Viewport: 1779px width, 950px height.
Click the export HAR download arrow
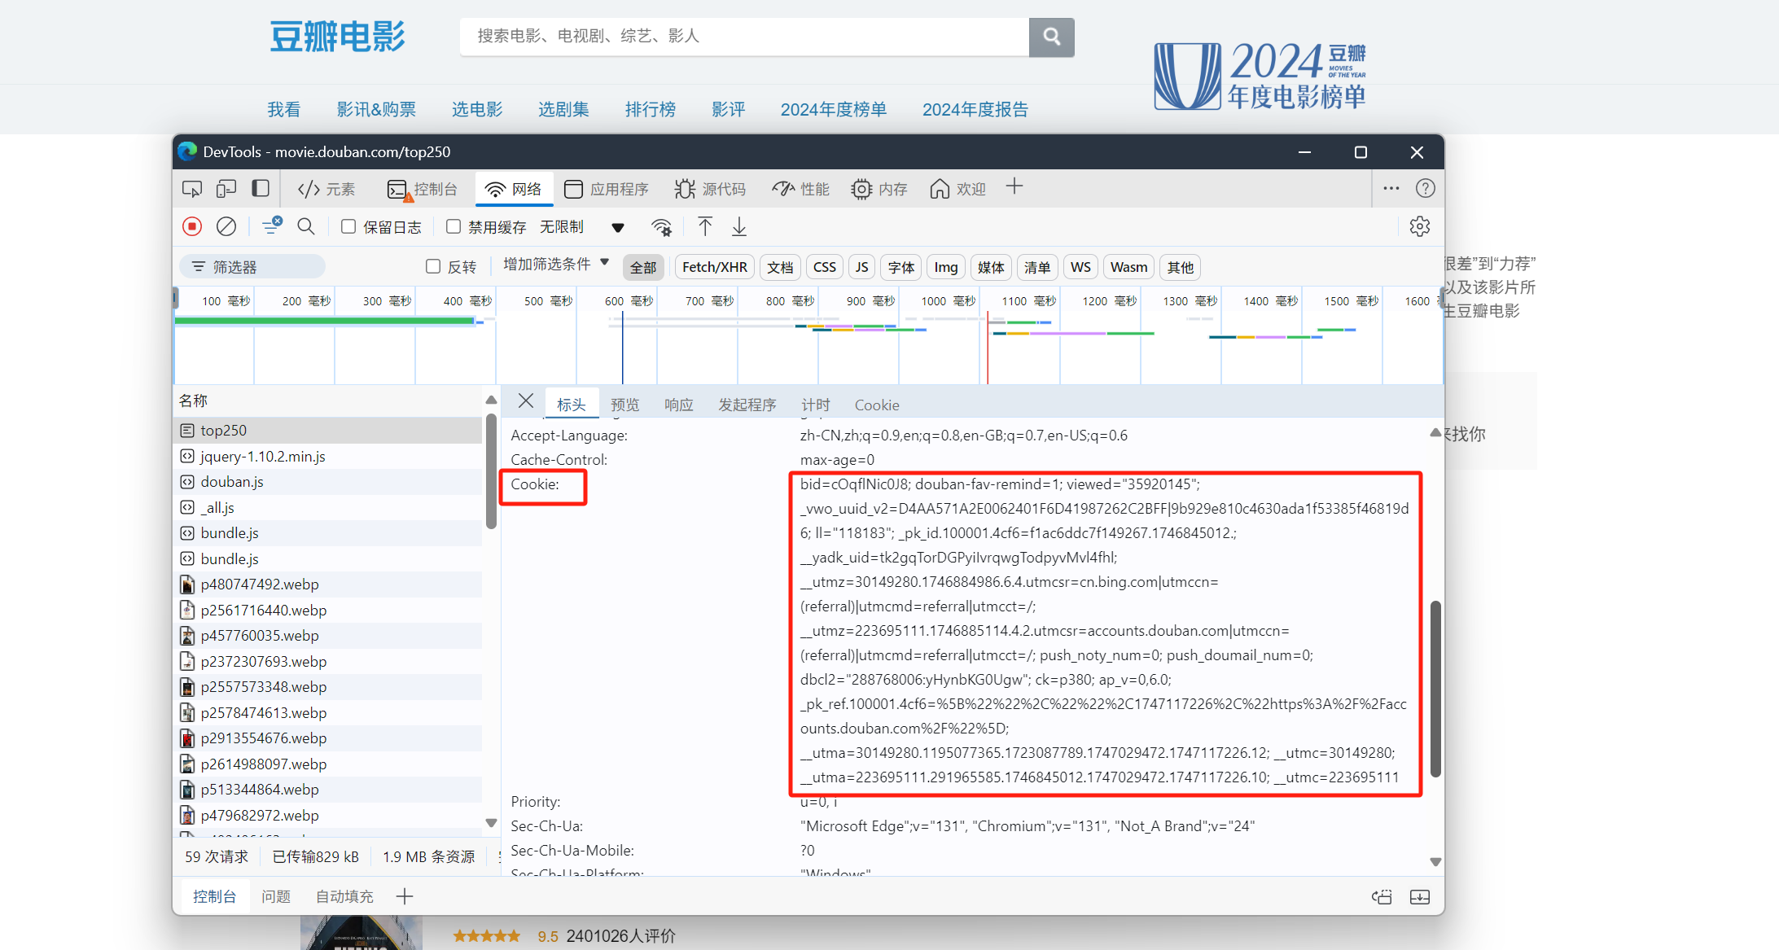739,226
